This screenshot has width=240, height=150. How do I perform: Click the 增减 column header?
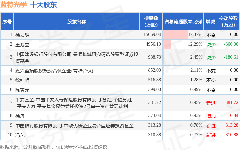point(210,22)
